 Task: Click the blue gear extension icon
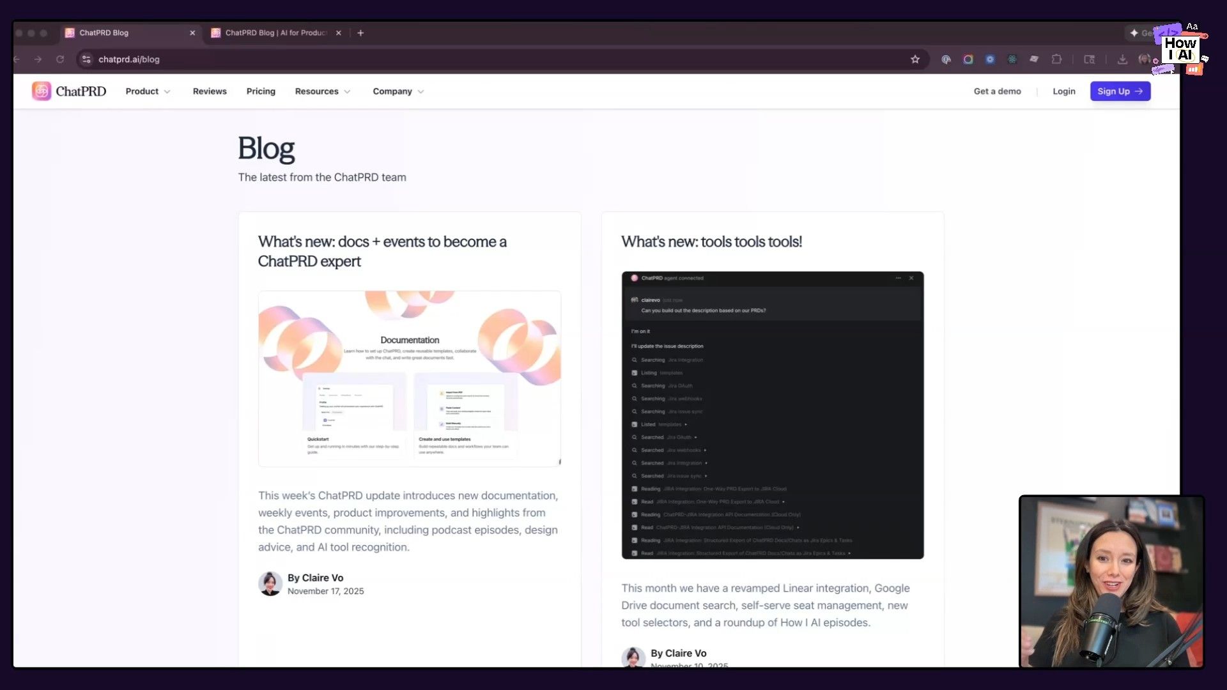click(x=990, y=59)
